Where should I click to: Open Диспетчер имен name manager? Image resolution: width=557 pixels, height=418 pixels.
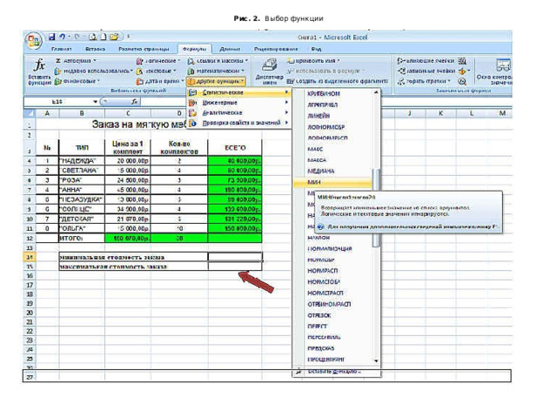click(269, 72)
